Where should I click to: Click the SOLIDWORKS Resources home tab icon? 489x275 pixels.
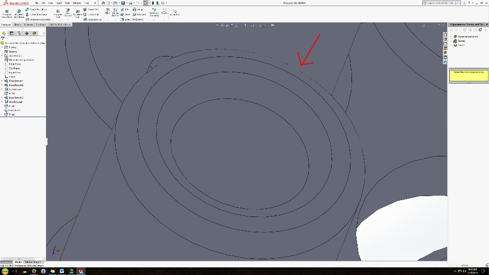(x=445, y=34)
